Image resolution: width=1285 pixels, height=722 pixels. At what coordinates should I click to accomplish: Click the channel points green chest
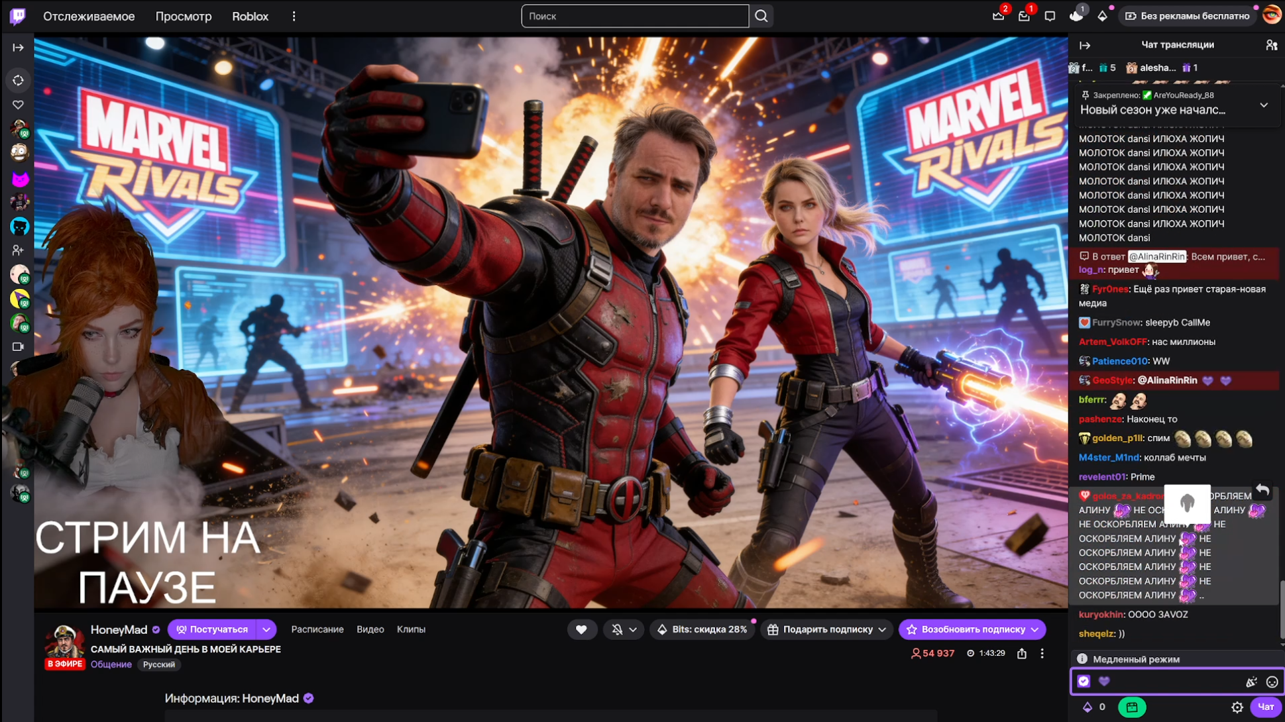(1132, 707)
